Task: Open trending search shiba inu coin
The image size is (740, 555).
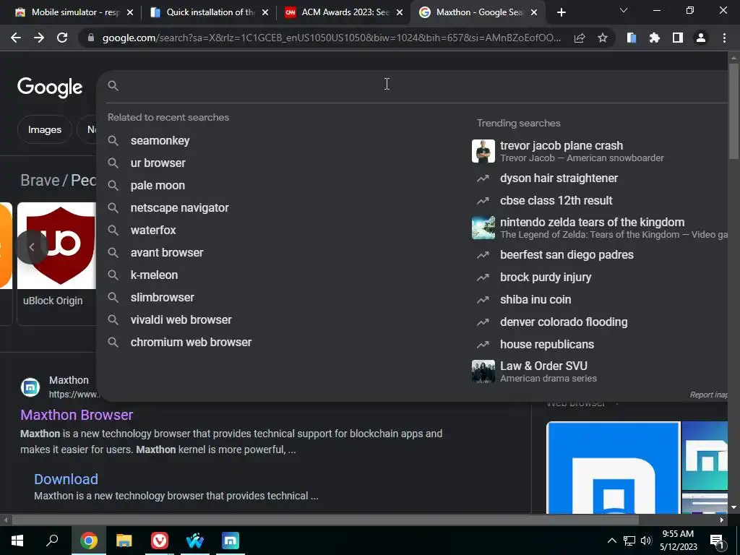Action: 535,300
